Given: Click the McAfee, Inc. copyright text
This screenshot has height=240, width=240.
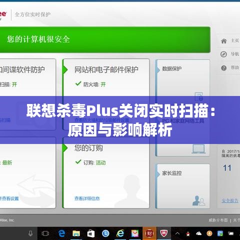Looking at the screenshot, I should click(7, 220).
